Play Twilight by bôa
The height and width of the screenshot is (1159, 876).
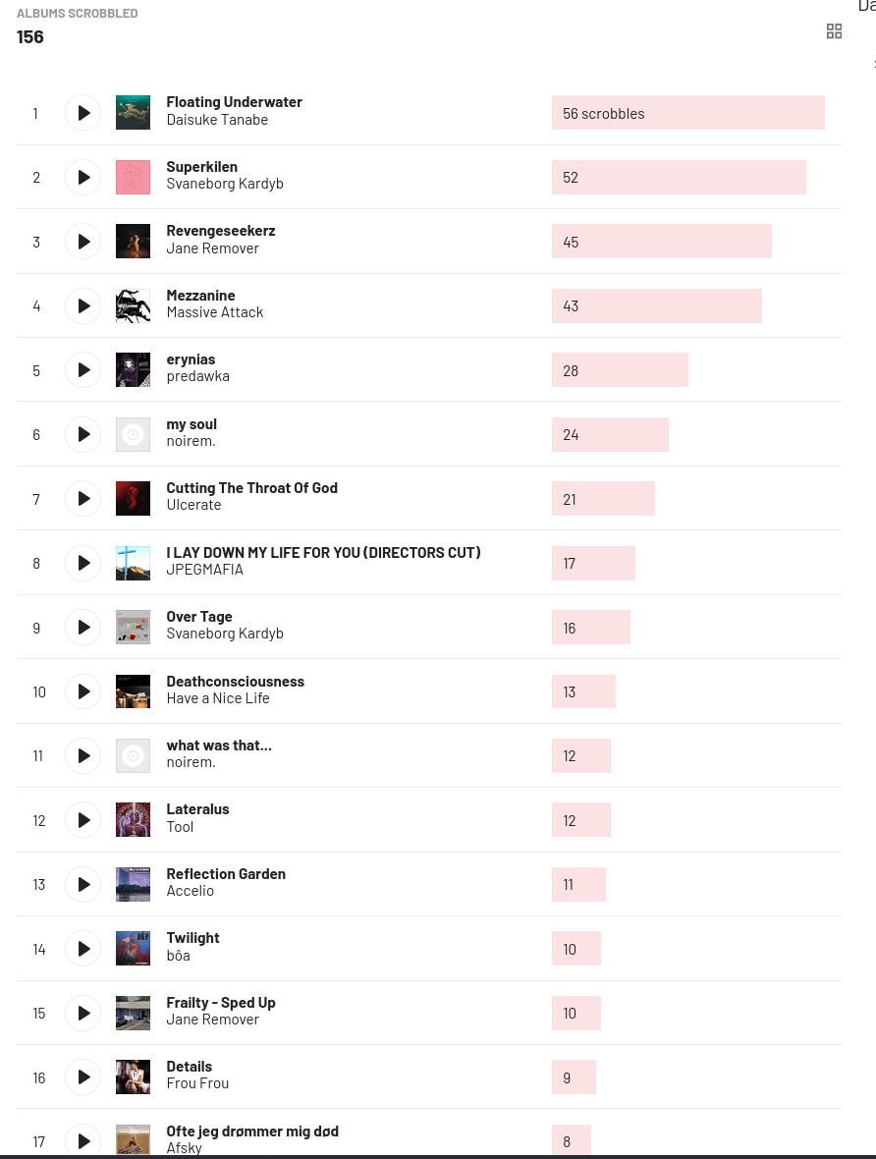tap(83, 949)
